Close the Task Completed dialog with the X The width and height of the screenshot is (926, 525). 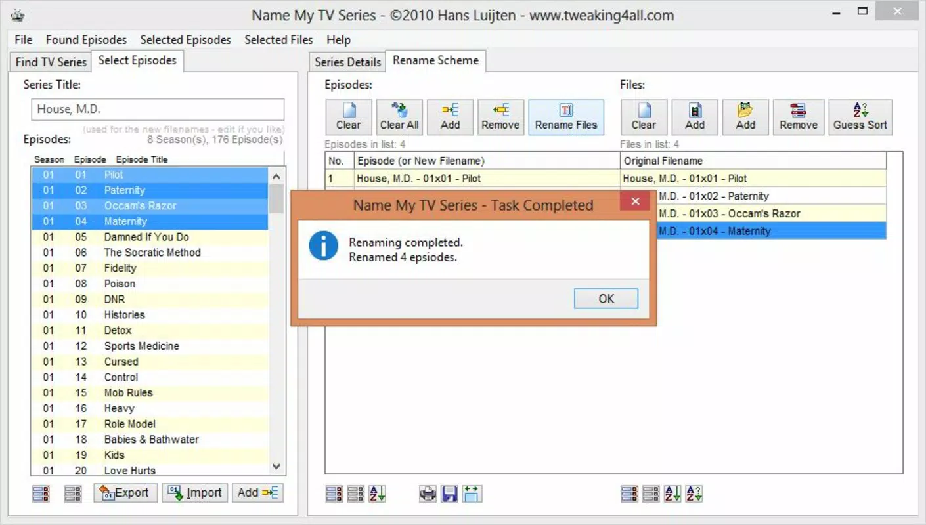point(635,201)
